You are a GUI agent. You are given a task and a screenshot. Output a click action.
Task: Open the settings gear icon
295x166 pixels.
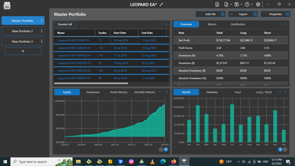(x=258, y=4)
